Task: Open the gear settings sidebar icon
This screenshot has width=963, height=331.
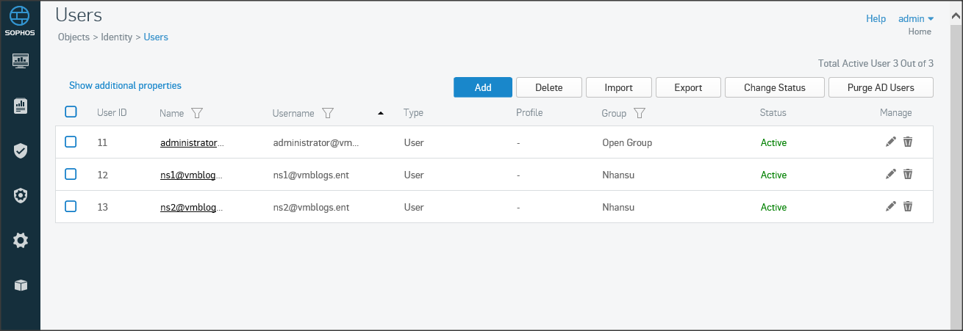Action: 21,240
